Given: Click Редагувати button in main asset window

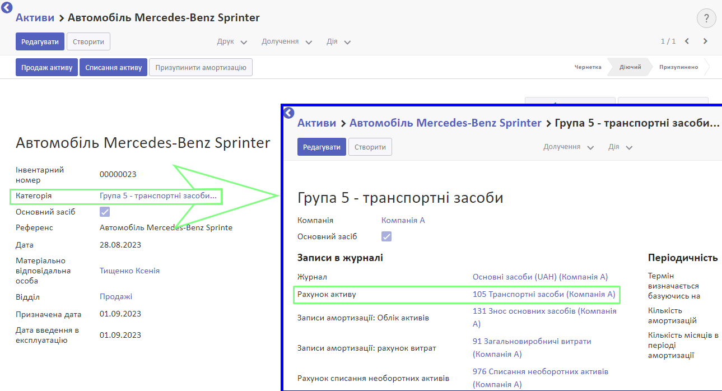Looking at the screenshot, I should pos(40,42).
